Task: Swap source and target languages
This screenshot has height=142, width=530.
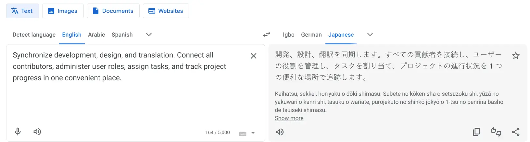Action: point(267,35)
